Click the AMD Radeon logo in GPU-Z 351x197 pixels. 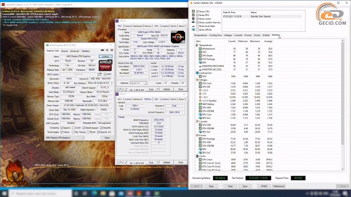[105, 65]
